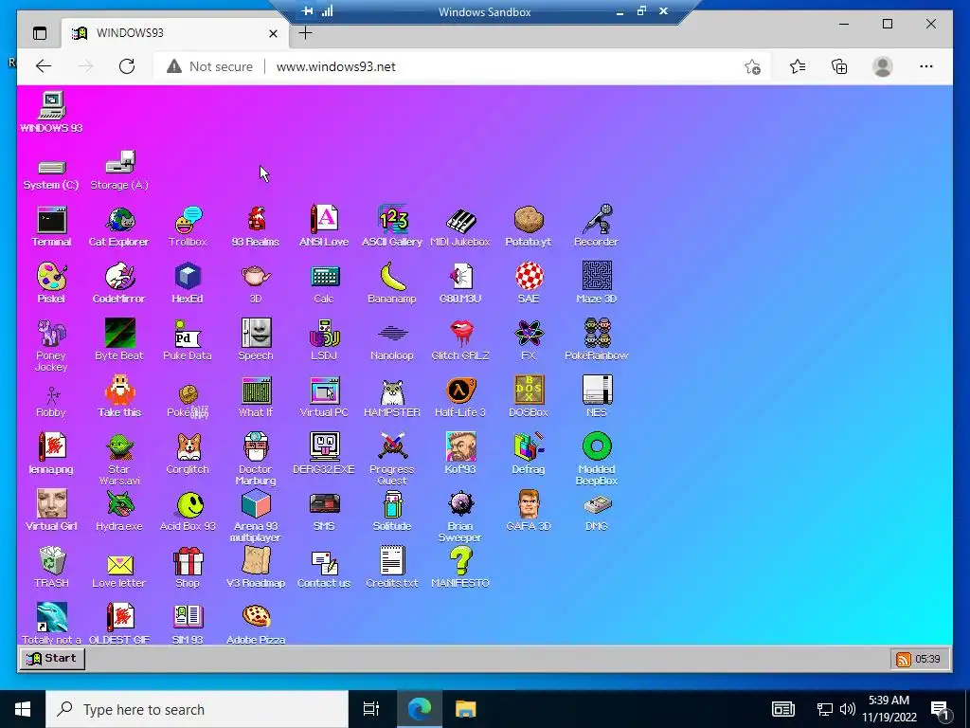This screenshot has width=970, height=728.
Task: Open Poney Jockey icon
Action: 51,345
